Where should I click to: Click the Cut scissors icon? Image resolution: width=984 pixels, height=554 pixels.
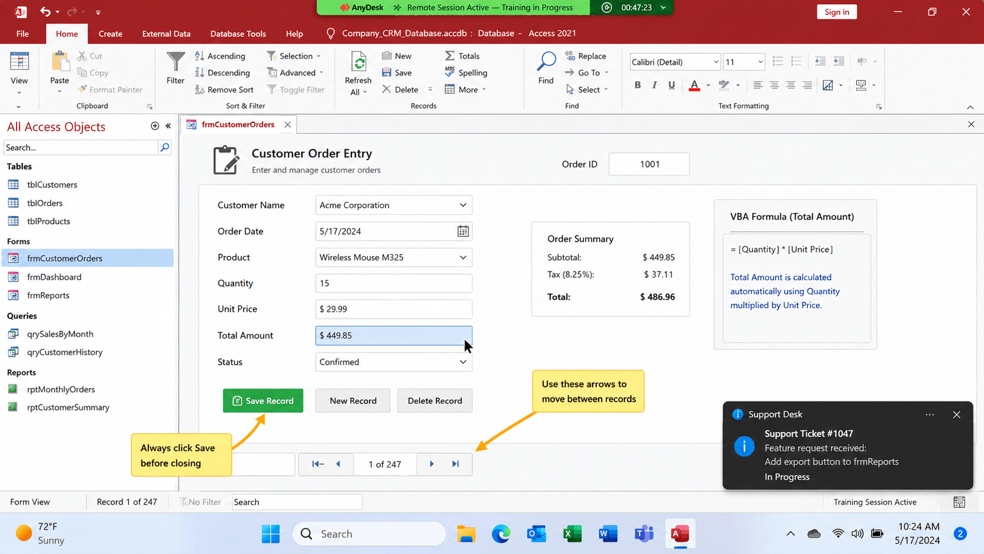click(82, 56)
